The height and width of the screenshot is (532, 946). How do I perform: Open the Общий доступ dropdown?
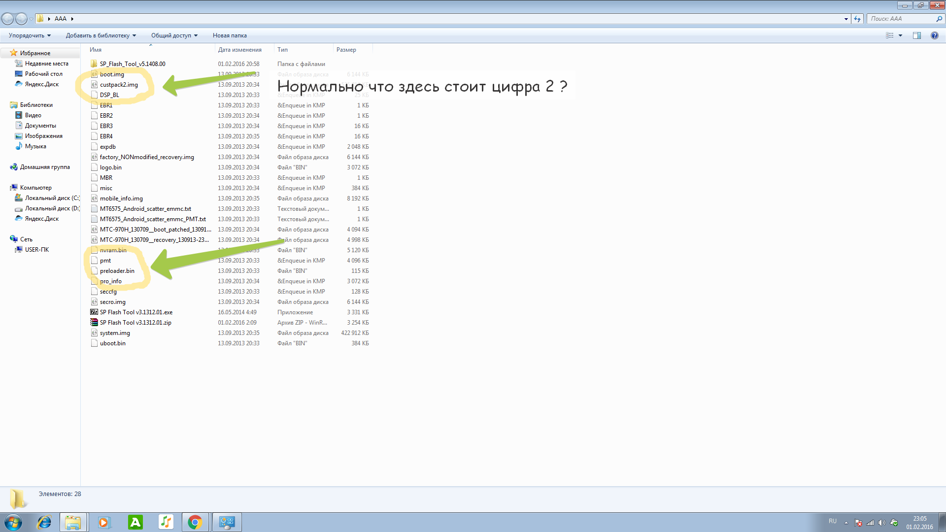pyautogui.click(x=174, y=35)
